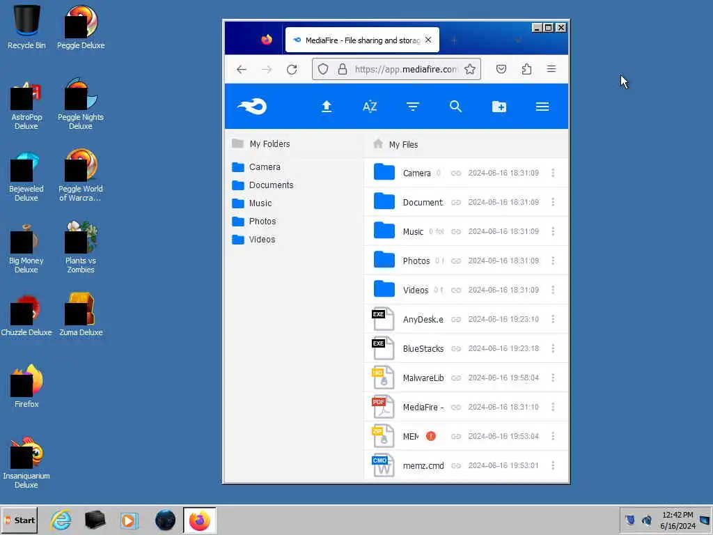
Task: Click the Videos folder icon in list
Action: 384,289
